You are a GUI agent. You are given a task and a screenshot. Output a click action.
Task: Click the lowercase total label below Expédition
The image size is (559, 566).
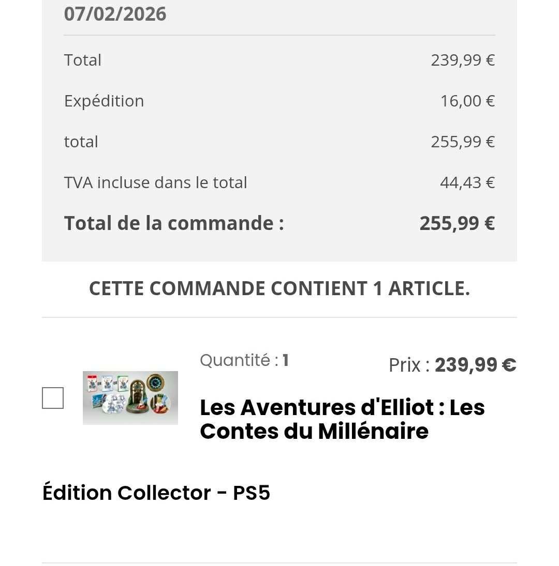[x=81, y=142]
